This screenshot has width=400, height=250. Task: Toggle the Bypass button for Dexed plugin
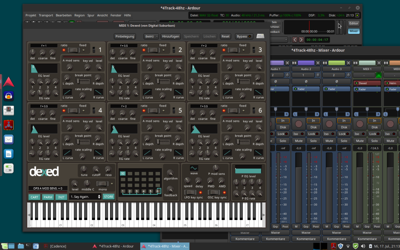[x=244, y=36]
